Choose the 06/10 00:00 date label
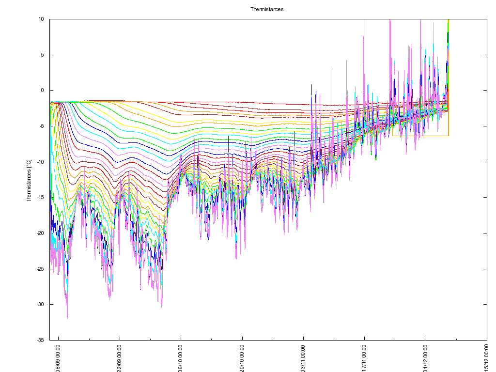Image resolution: width=496 pixels, height=372 pixels. coord(181,358)
